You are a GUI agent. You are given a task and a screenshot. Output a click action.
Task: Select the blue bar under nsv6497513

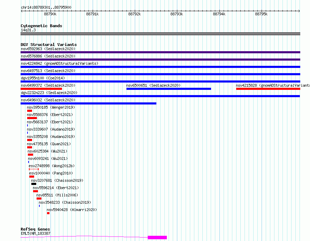(160, 74)
